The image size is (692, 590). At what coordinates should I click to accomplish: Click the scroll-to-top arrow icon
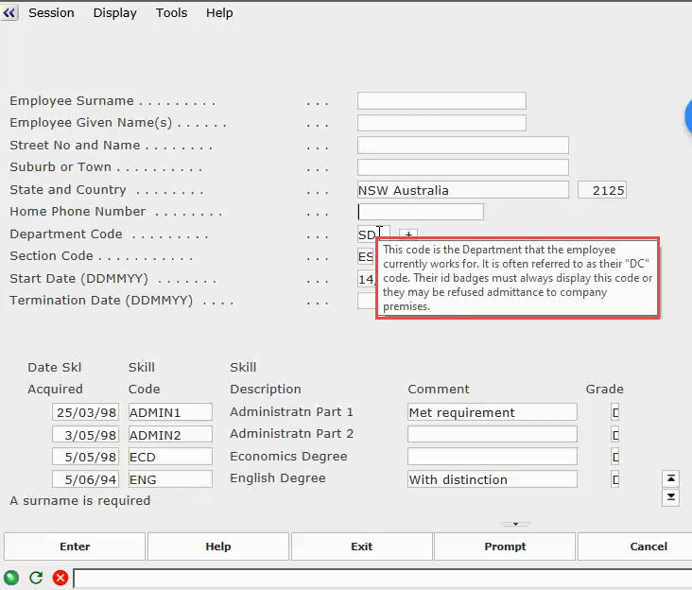pyautogui.click(x=671, y=478)
